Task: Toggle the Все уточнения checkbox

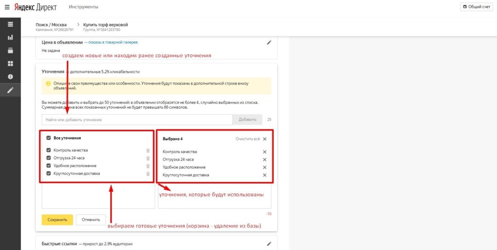Action: [49, 138]
